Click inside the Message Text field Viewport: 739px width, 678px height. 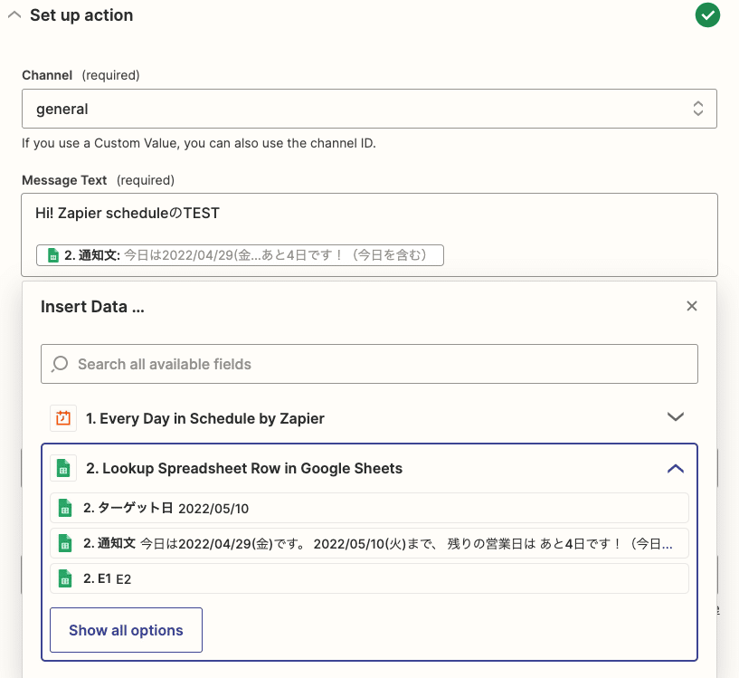pyautogui.click(x=369, y=234)
